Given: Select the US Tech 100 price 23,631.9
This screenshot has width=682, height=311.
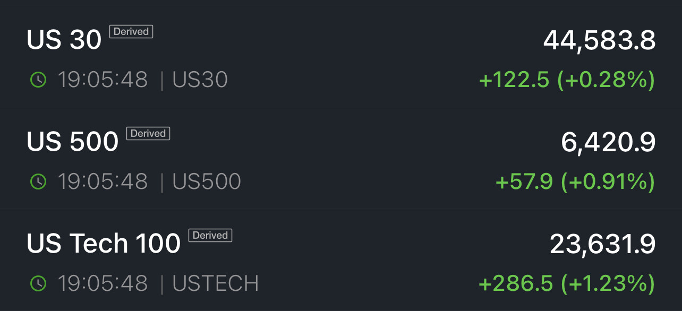Looking at the screenshot, I should coord(602,244).
